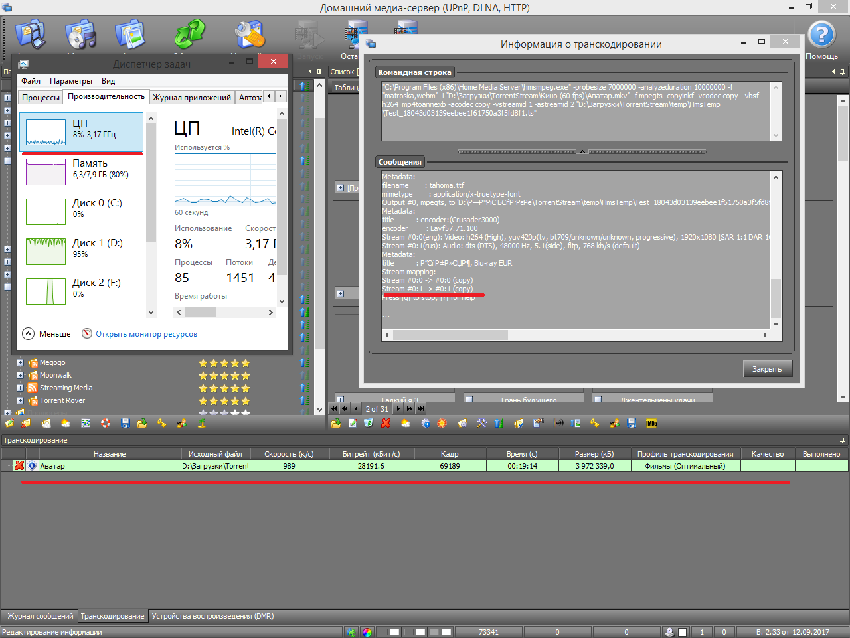Viewport: 850px width, 638px height.
Task: Click Открыть монитор ресурсов link
Action: click(x=146, y=334)
